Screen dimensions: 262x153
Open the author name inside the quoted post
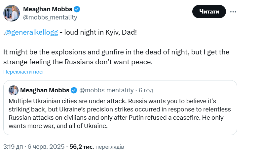(x=45, y=90)
